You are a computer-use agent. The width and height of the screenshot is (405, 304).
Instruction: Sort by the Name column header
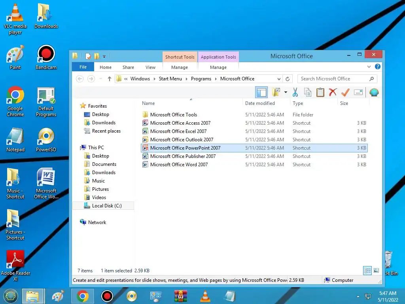point(148,103)
